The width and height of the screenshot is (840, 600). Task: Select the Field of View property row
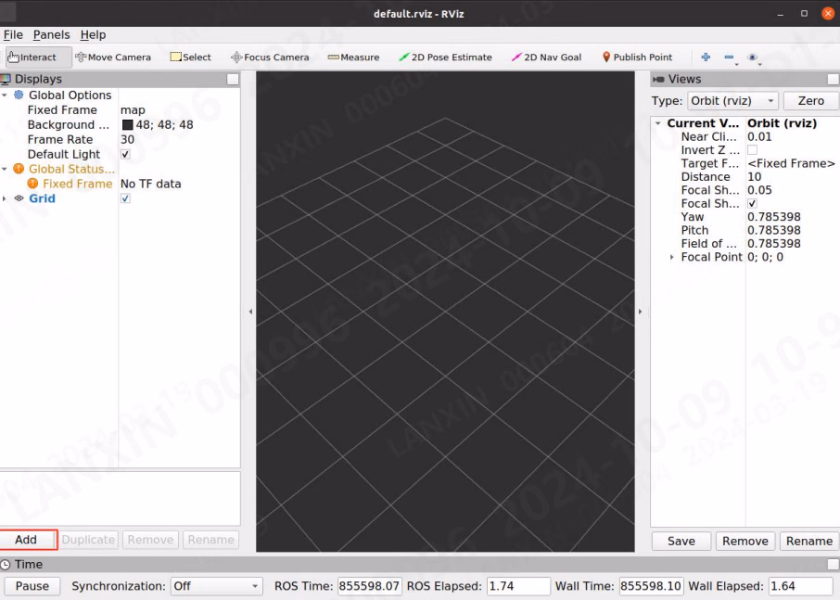click(x=745, y=244)
